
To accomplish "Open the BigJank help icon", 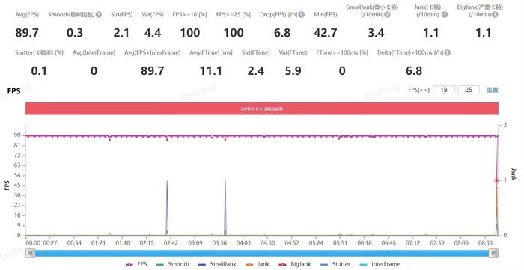I will pyautogui.click(x=495, y=15).
